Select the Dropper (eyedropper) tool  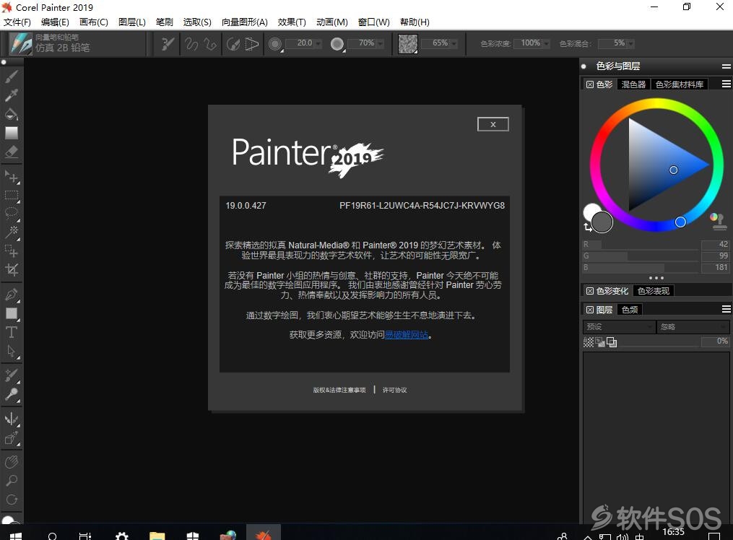[12, 95]
